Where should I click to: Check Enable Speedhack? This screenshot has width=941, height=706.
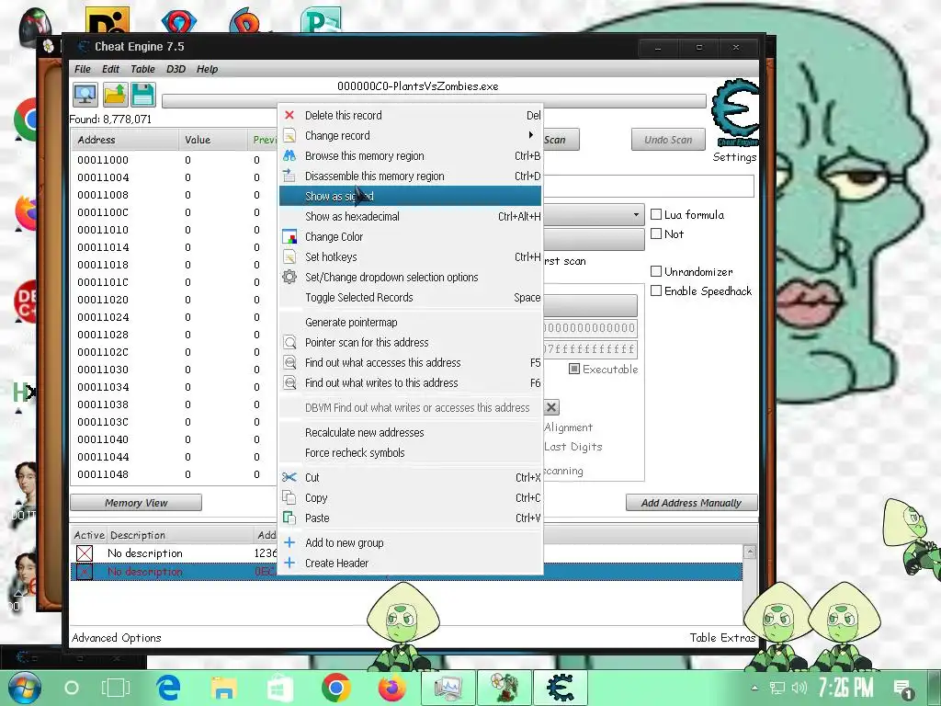(x=656, y=290)
